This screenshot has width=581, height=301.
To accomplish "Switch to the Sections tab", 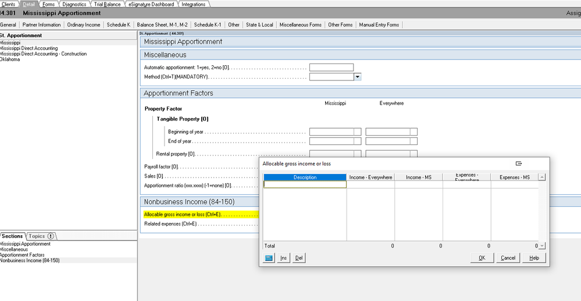I will pos(12,236).
